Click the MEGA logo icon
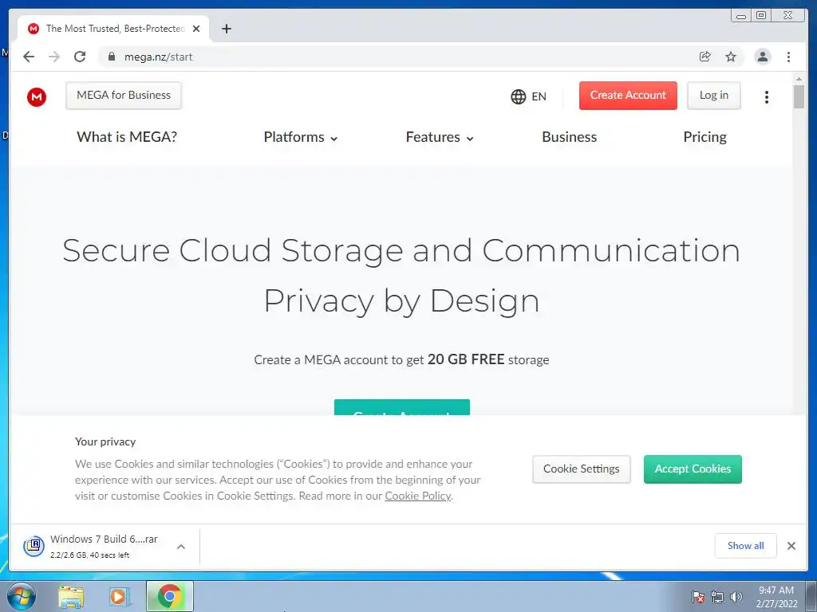Viewport: 817px width, 612px height. (37, 96)
